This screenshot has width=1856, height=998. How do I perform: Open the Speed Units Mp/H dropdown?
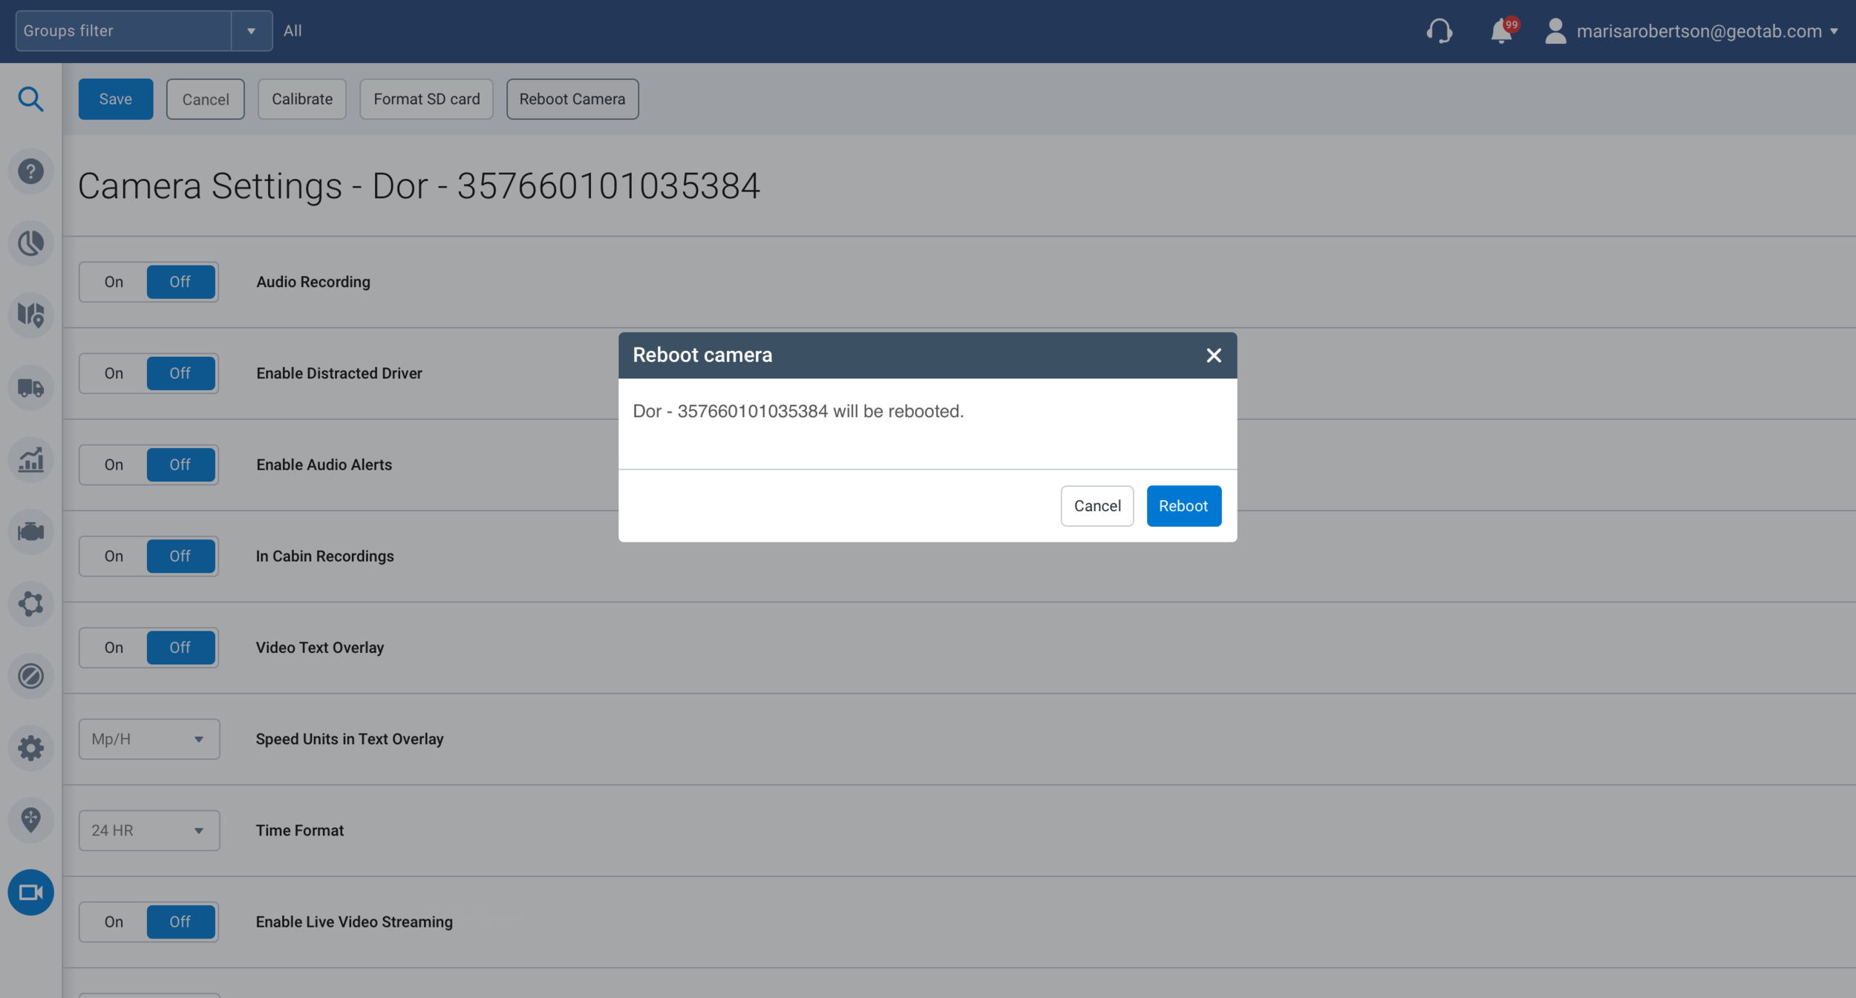click(x=149, y=739)
